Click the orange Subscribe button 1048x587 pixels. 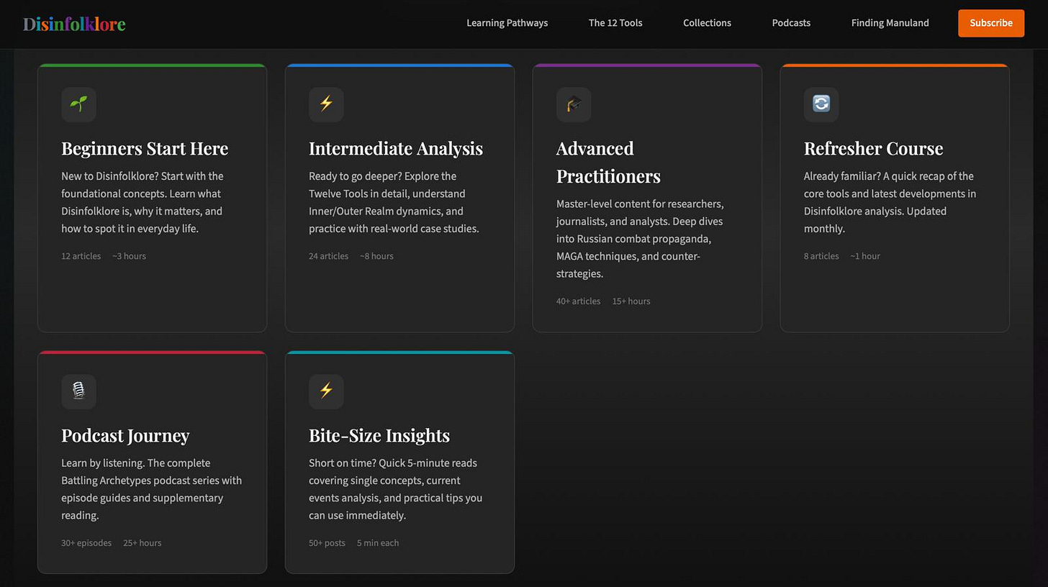[x=990, y=23]
